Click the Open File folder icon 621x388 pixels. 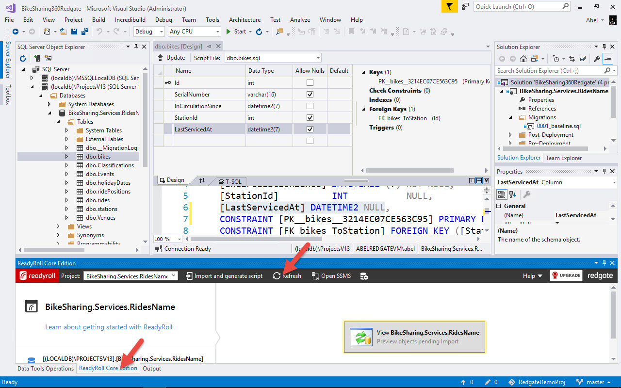[x=64, y=32]
